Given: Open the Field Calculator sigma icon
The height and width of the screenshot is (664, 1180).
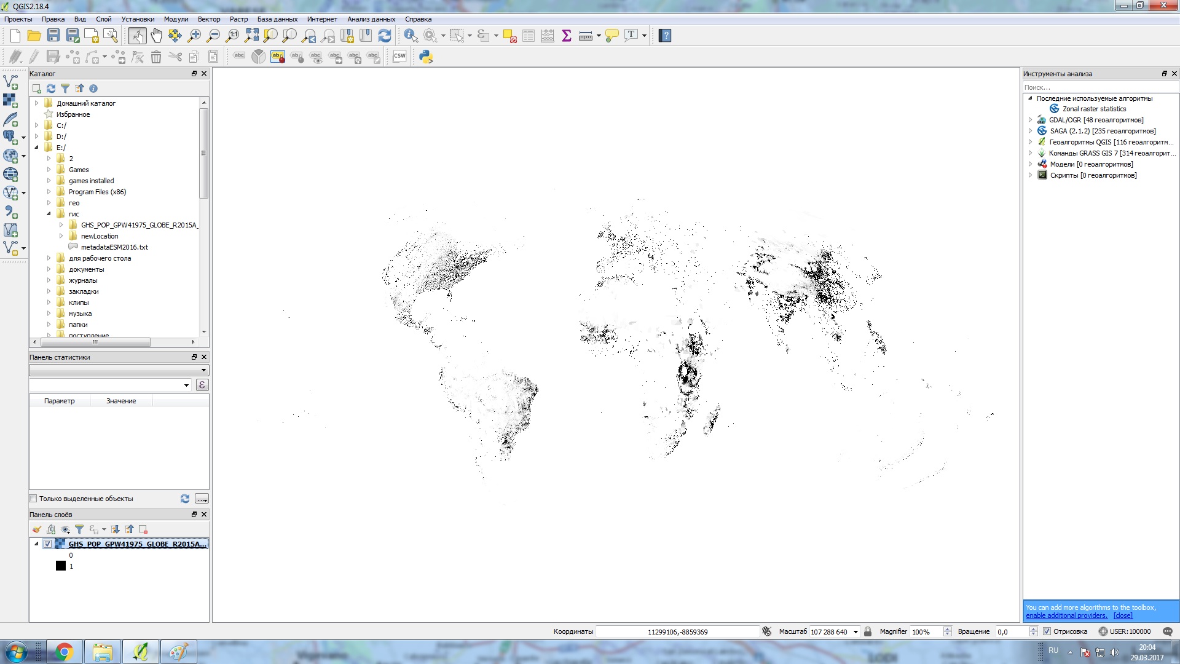Looking at the screenshot, I should (567, 36).
